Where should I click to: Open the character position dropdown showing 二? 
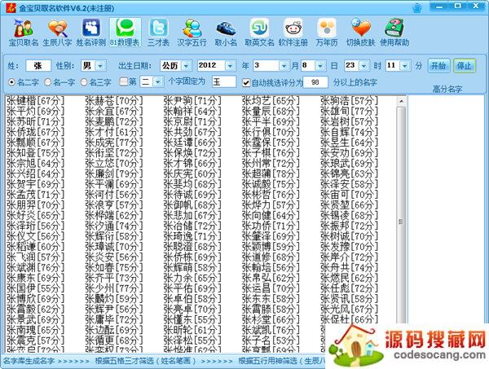point(158,82)
